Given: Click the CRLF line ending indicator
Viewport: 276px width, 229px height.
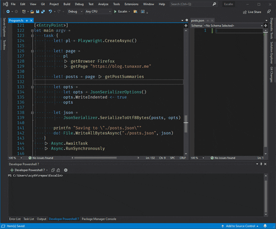Looking at the screenshot, I should click(x=183, y=158).
